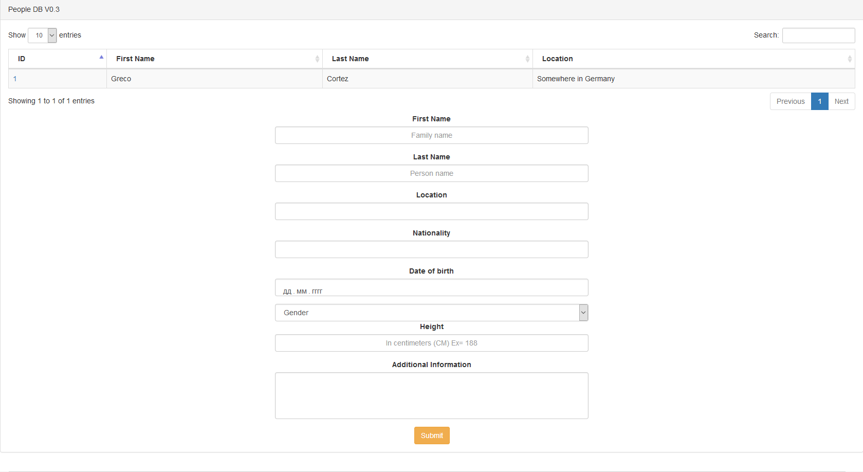Viewport: 863px width, 472px height.
Task: Go to the Previous page
Action: [790, 101]
